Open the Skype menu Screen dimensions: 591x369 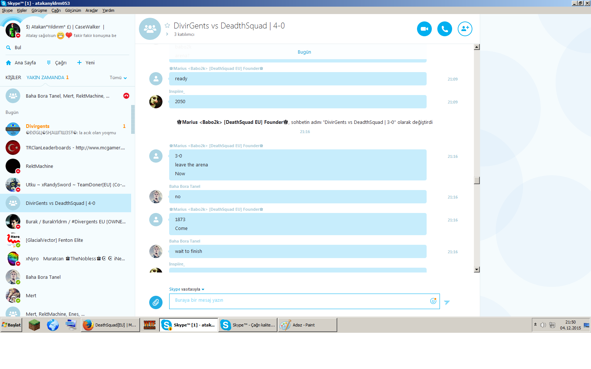[x=7, y=10]
